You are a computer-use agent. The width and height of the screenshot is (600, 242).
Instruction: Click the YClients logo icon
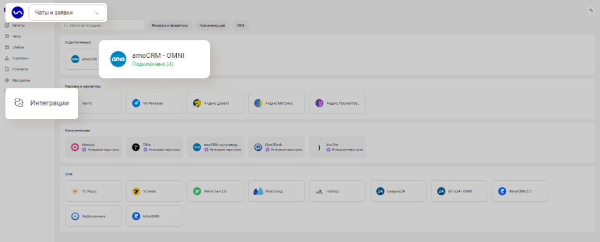[136, 191]
